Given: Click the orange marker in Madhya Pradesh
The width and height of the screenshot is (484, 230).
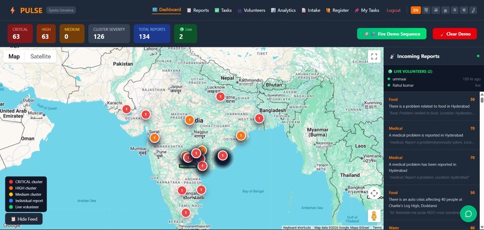Looking at the screenshot, I should coord(190,120).
